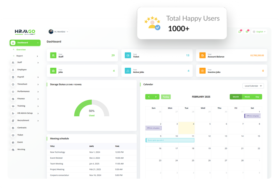Click the Dashboard home icon in sidebar
280x188 pixels.
(x=13, y=43)
